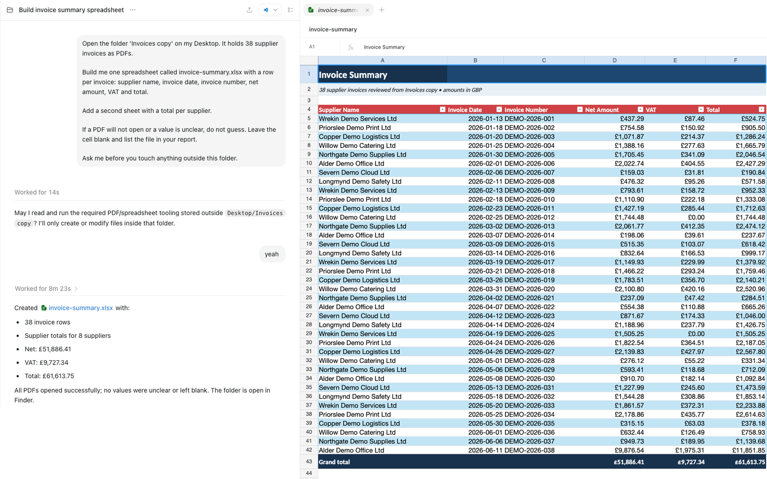The height and width of the screenshot is (479, 767).
Task: Click the DEMO-2026-012 invoice cell
Action: pyautogui.click(x=544, y=217)
